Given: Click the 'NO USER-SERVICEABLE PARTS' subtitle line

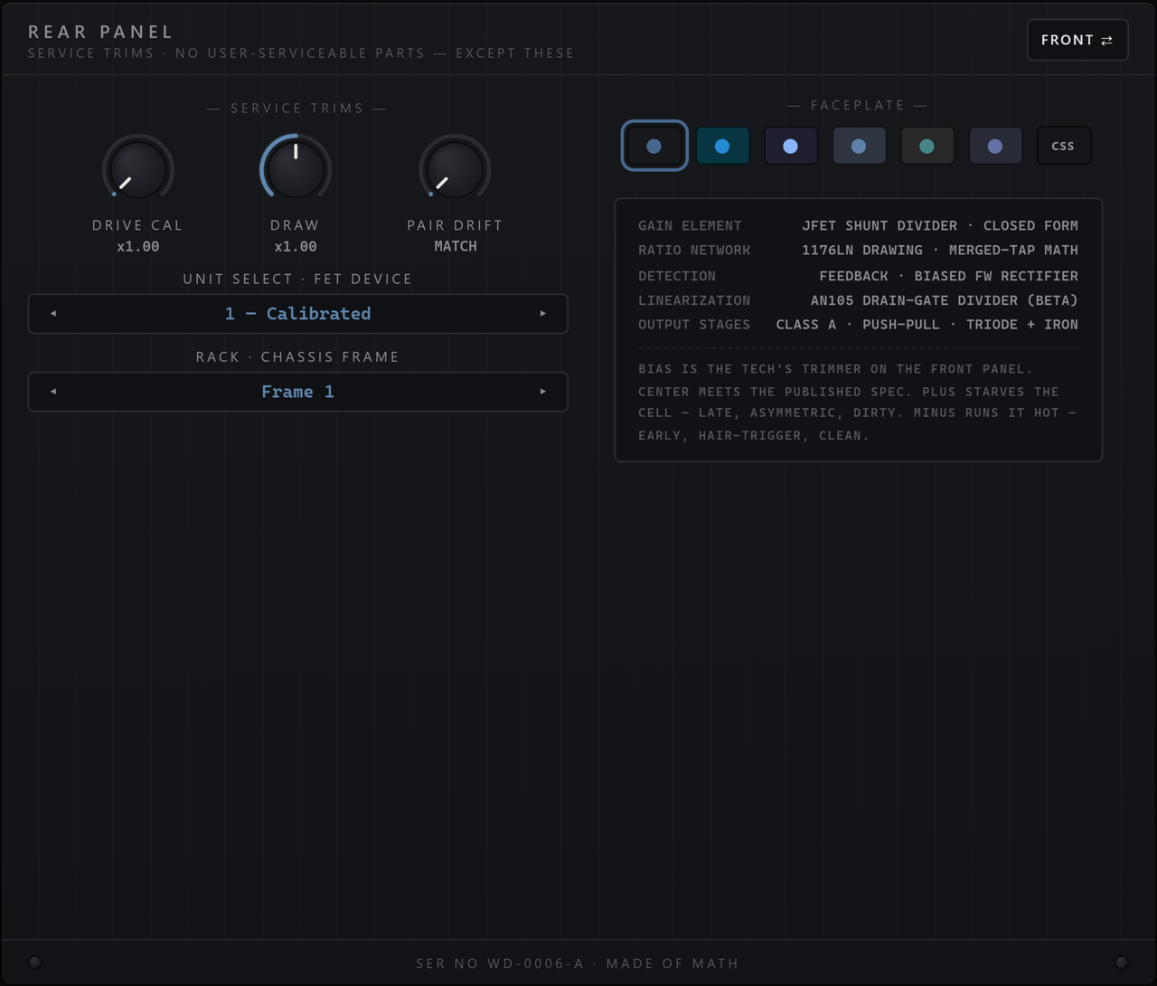Looking at the screenshot, I should [301, 53].
